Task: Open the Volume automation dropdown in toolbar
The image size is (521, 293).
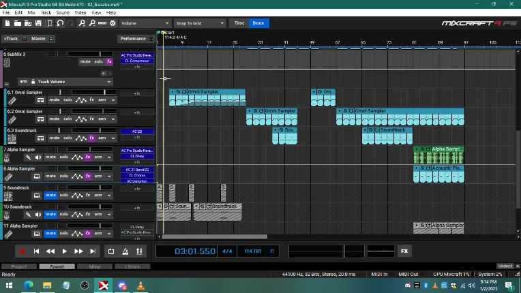Action: pyautogui.click(x=145, y=23)
